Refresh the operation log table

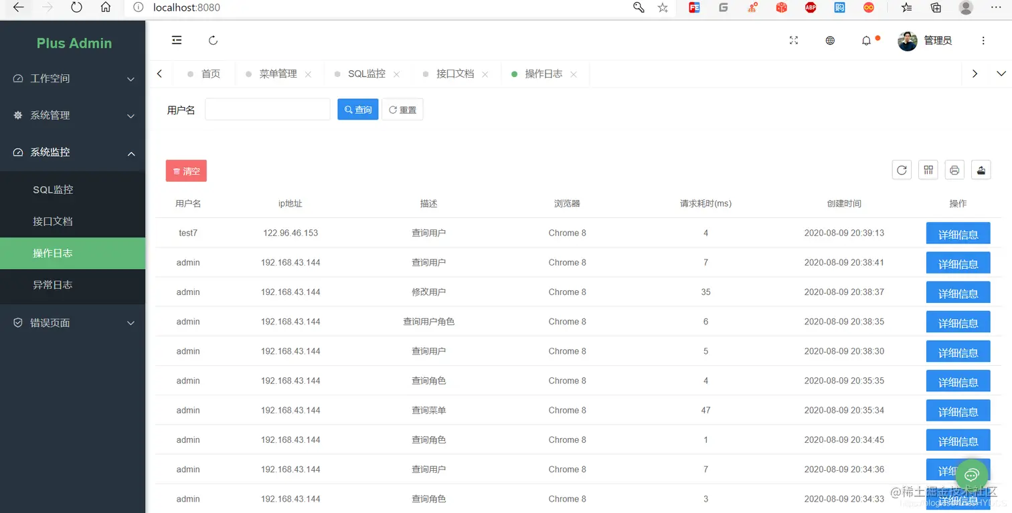pyautogui.click(x=901, y=169)
